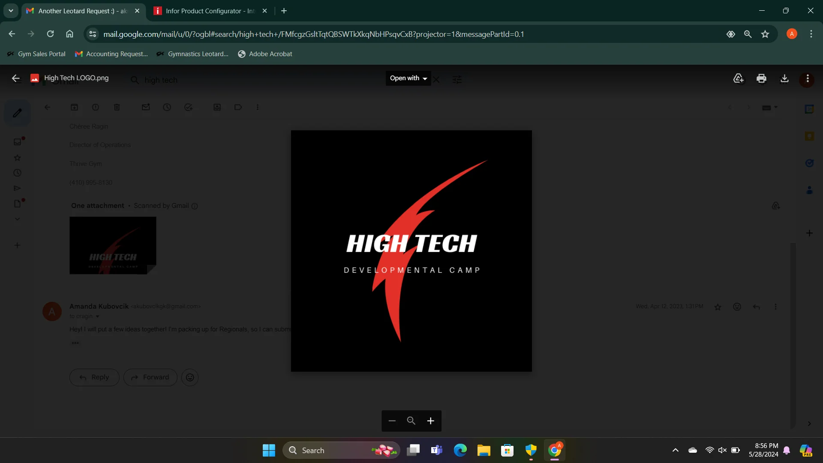Star Amanda Kubovcik's message
The height and width of the screenshot is (463, 823).
[x=718, y=307]
